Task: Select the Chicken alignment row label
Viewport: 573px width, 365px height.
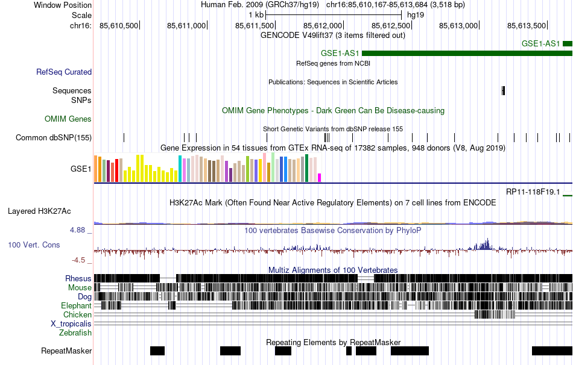Action: pyautogui.click(x=77, y=314)
